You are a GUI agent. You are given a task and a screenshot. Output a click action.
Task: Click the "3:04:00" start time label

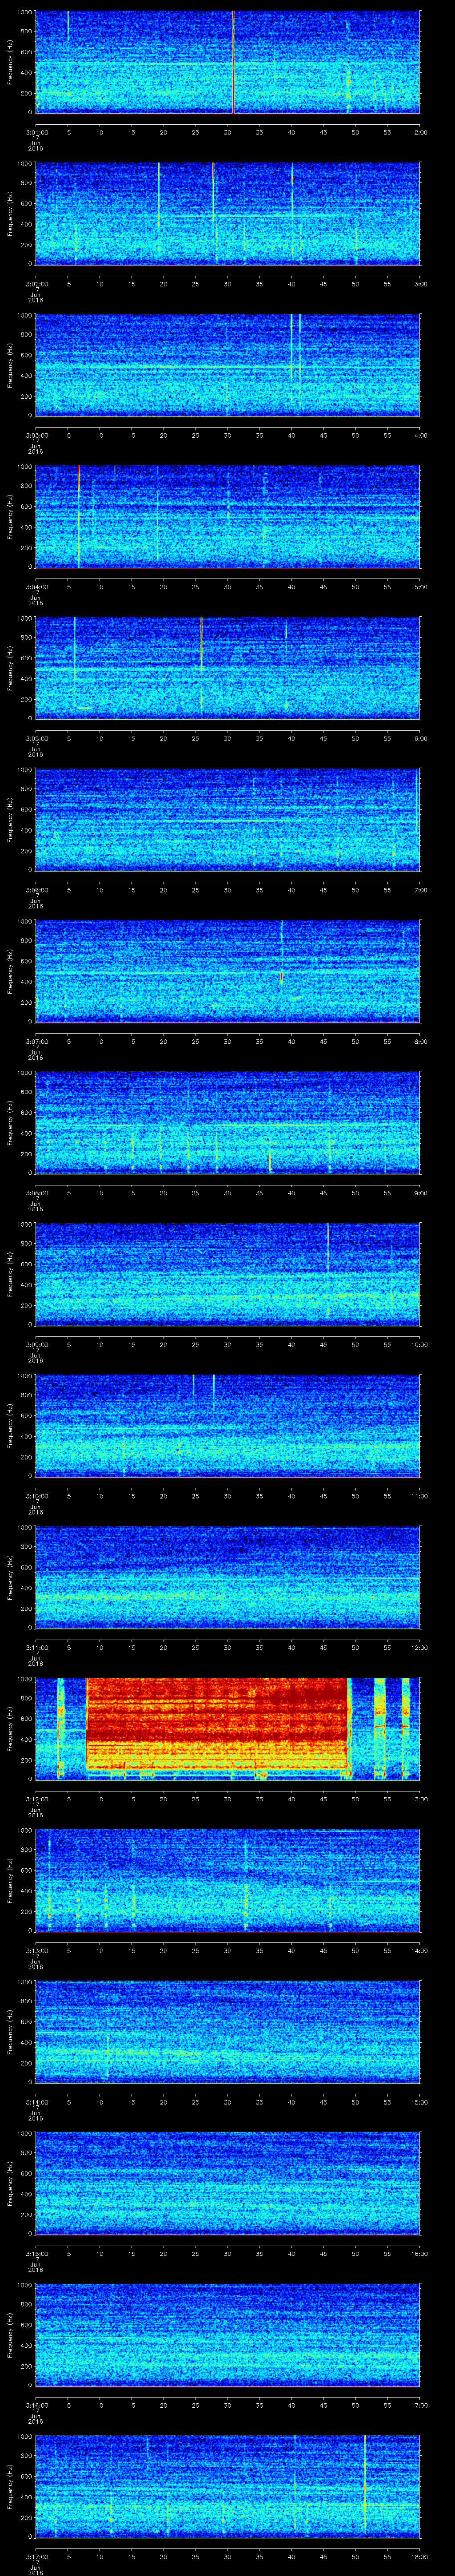pos(36,586)
